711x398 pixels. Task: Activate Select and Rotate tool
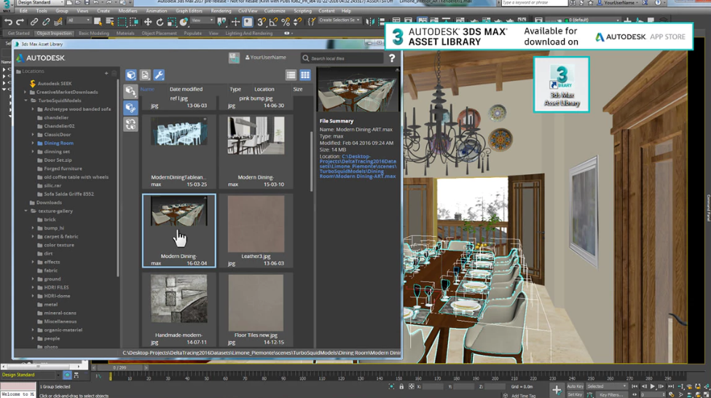pyautogui.click(x=160, y=22)
